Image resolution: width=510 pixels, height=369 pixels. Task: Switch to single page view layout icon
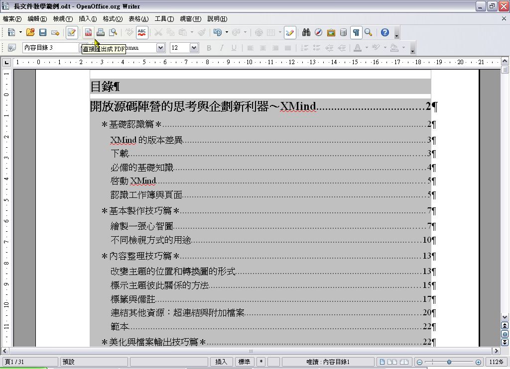[x=382, y=362]
